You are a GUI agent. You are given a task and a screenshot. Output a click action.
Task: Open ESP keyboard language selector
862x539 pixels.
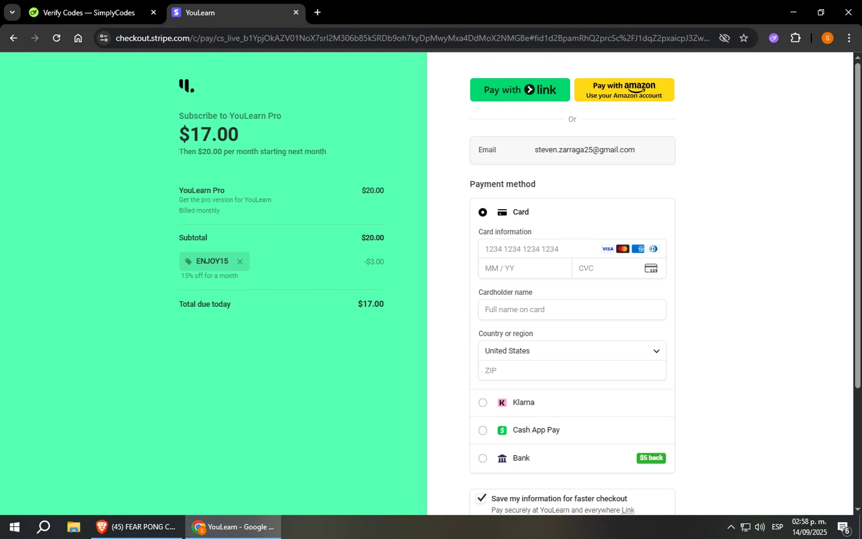point(778,527)
